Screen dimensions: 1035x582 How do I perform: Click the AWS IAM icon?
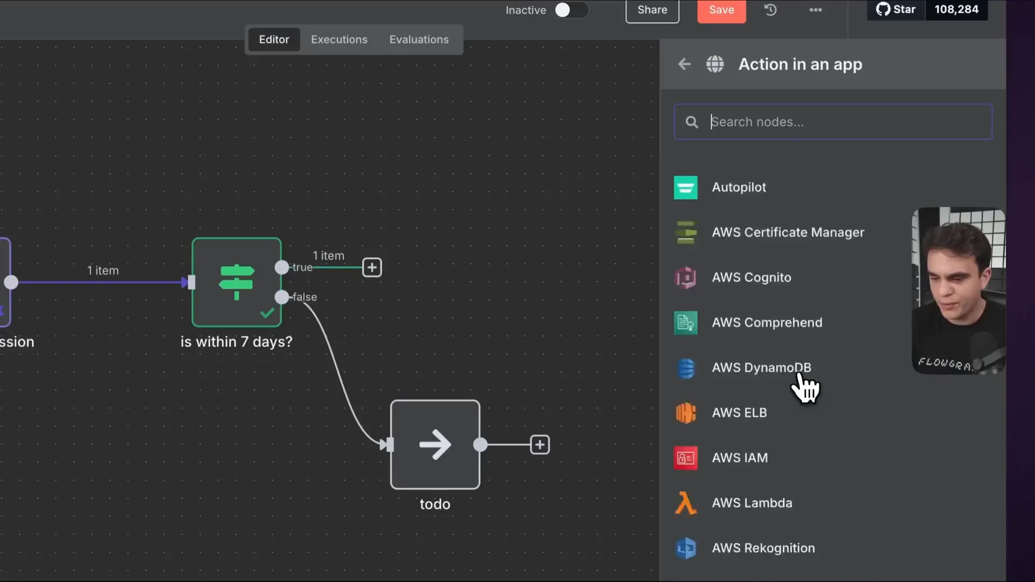coord(686,458)
